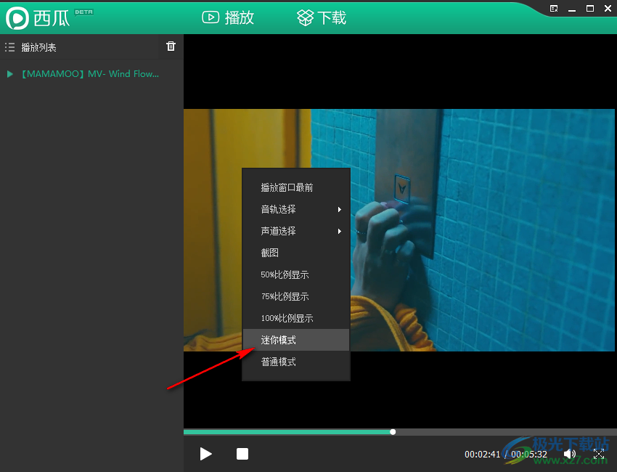Close the Xigua player window
This screenshot has width=617, height=472.
pos(608,9)
